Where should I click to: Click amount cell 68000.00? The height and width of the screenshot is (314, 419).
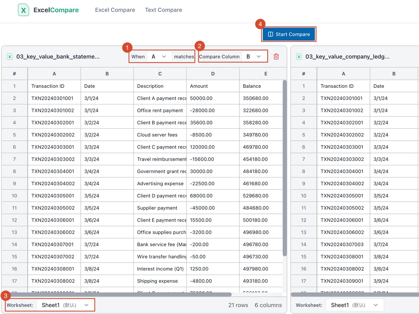tap(213, 196)
